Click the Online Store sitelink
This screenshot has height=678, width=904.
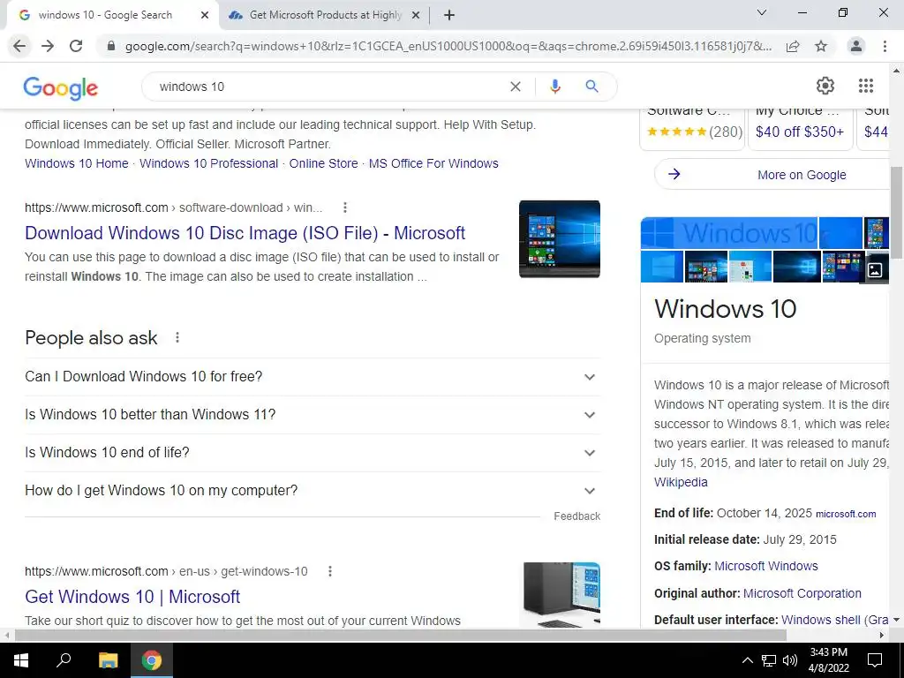tap(323, 163)
